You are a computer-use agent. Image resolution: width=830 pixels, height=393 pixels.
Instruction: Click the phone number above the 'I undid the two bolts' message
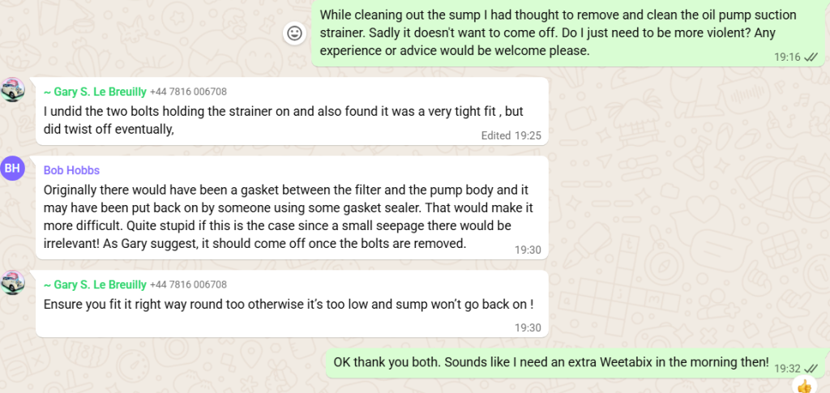pos(189,92)
